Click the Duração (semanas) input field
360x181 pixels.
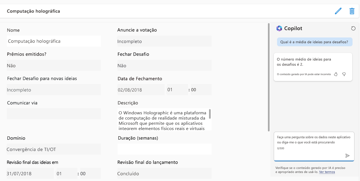coord(165,149)
